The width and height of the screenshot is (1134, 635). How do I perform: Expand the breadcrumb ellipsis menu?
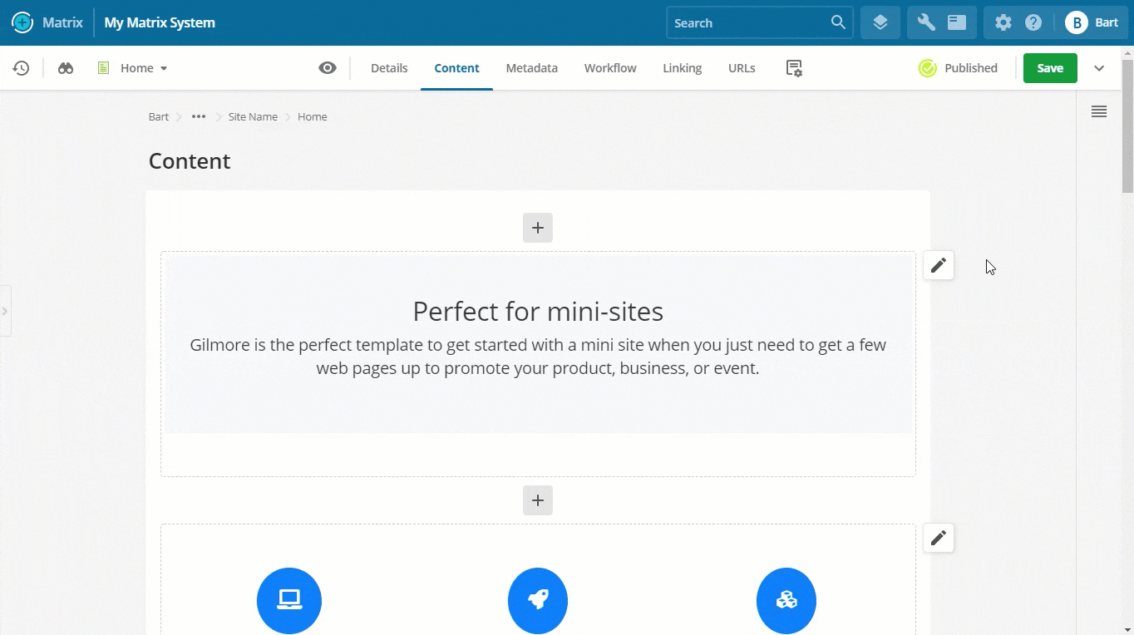199,116
